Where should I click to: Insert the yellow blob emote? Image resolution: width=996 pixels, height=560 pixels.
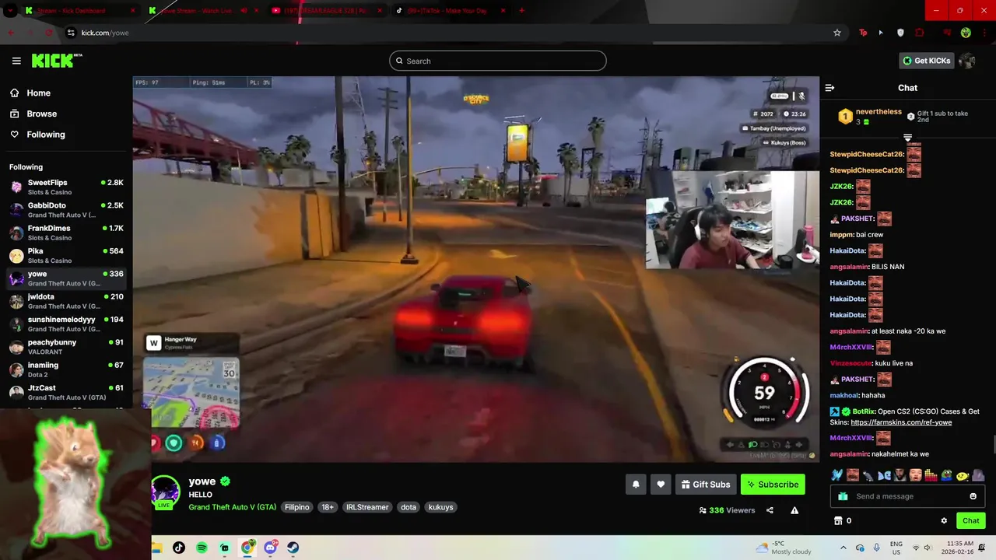(x=963, y=474)
